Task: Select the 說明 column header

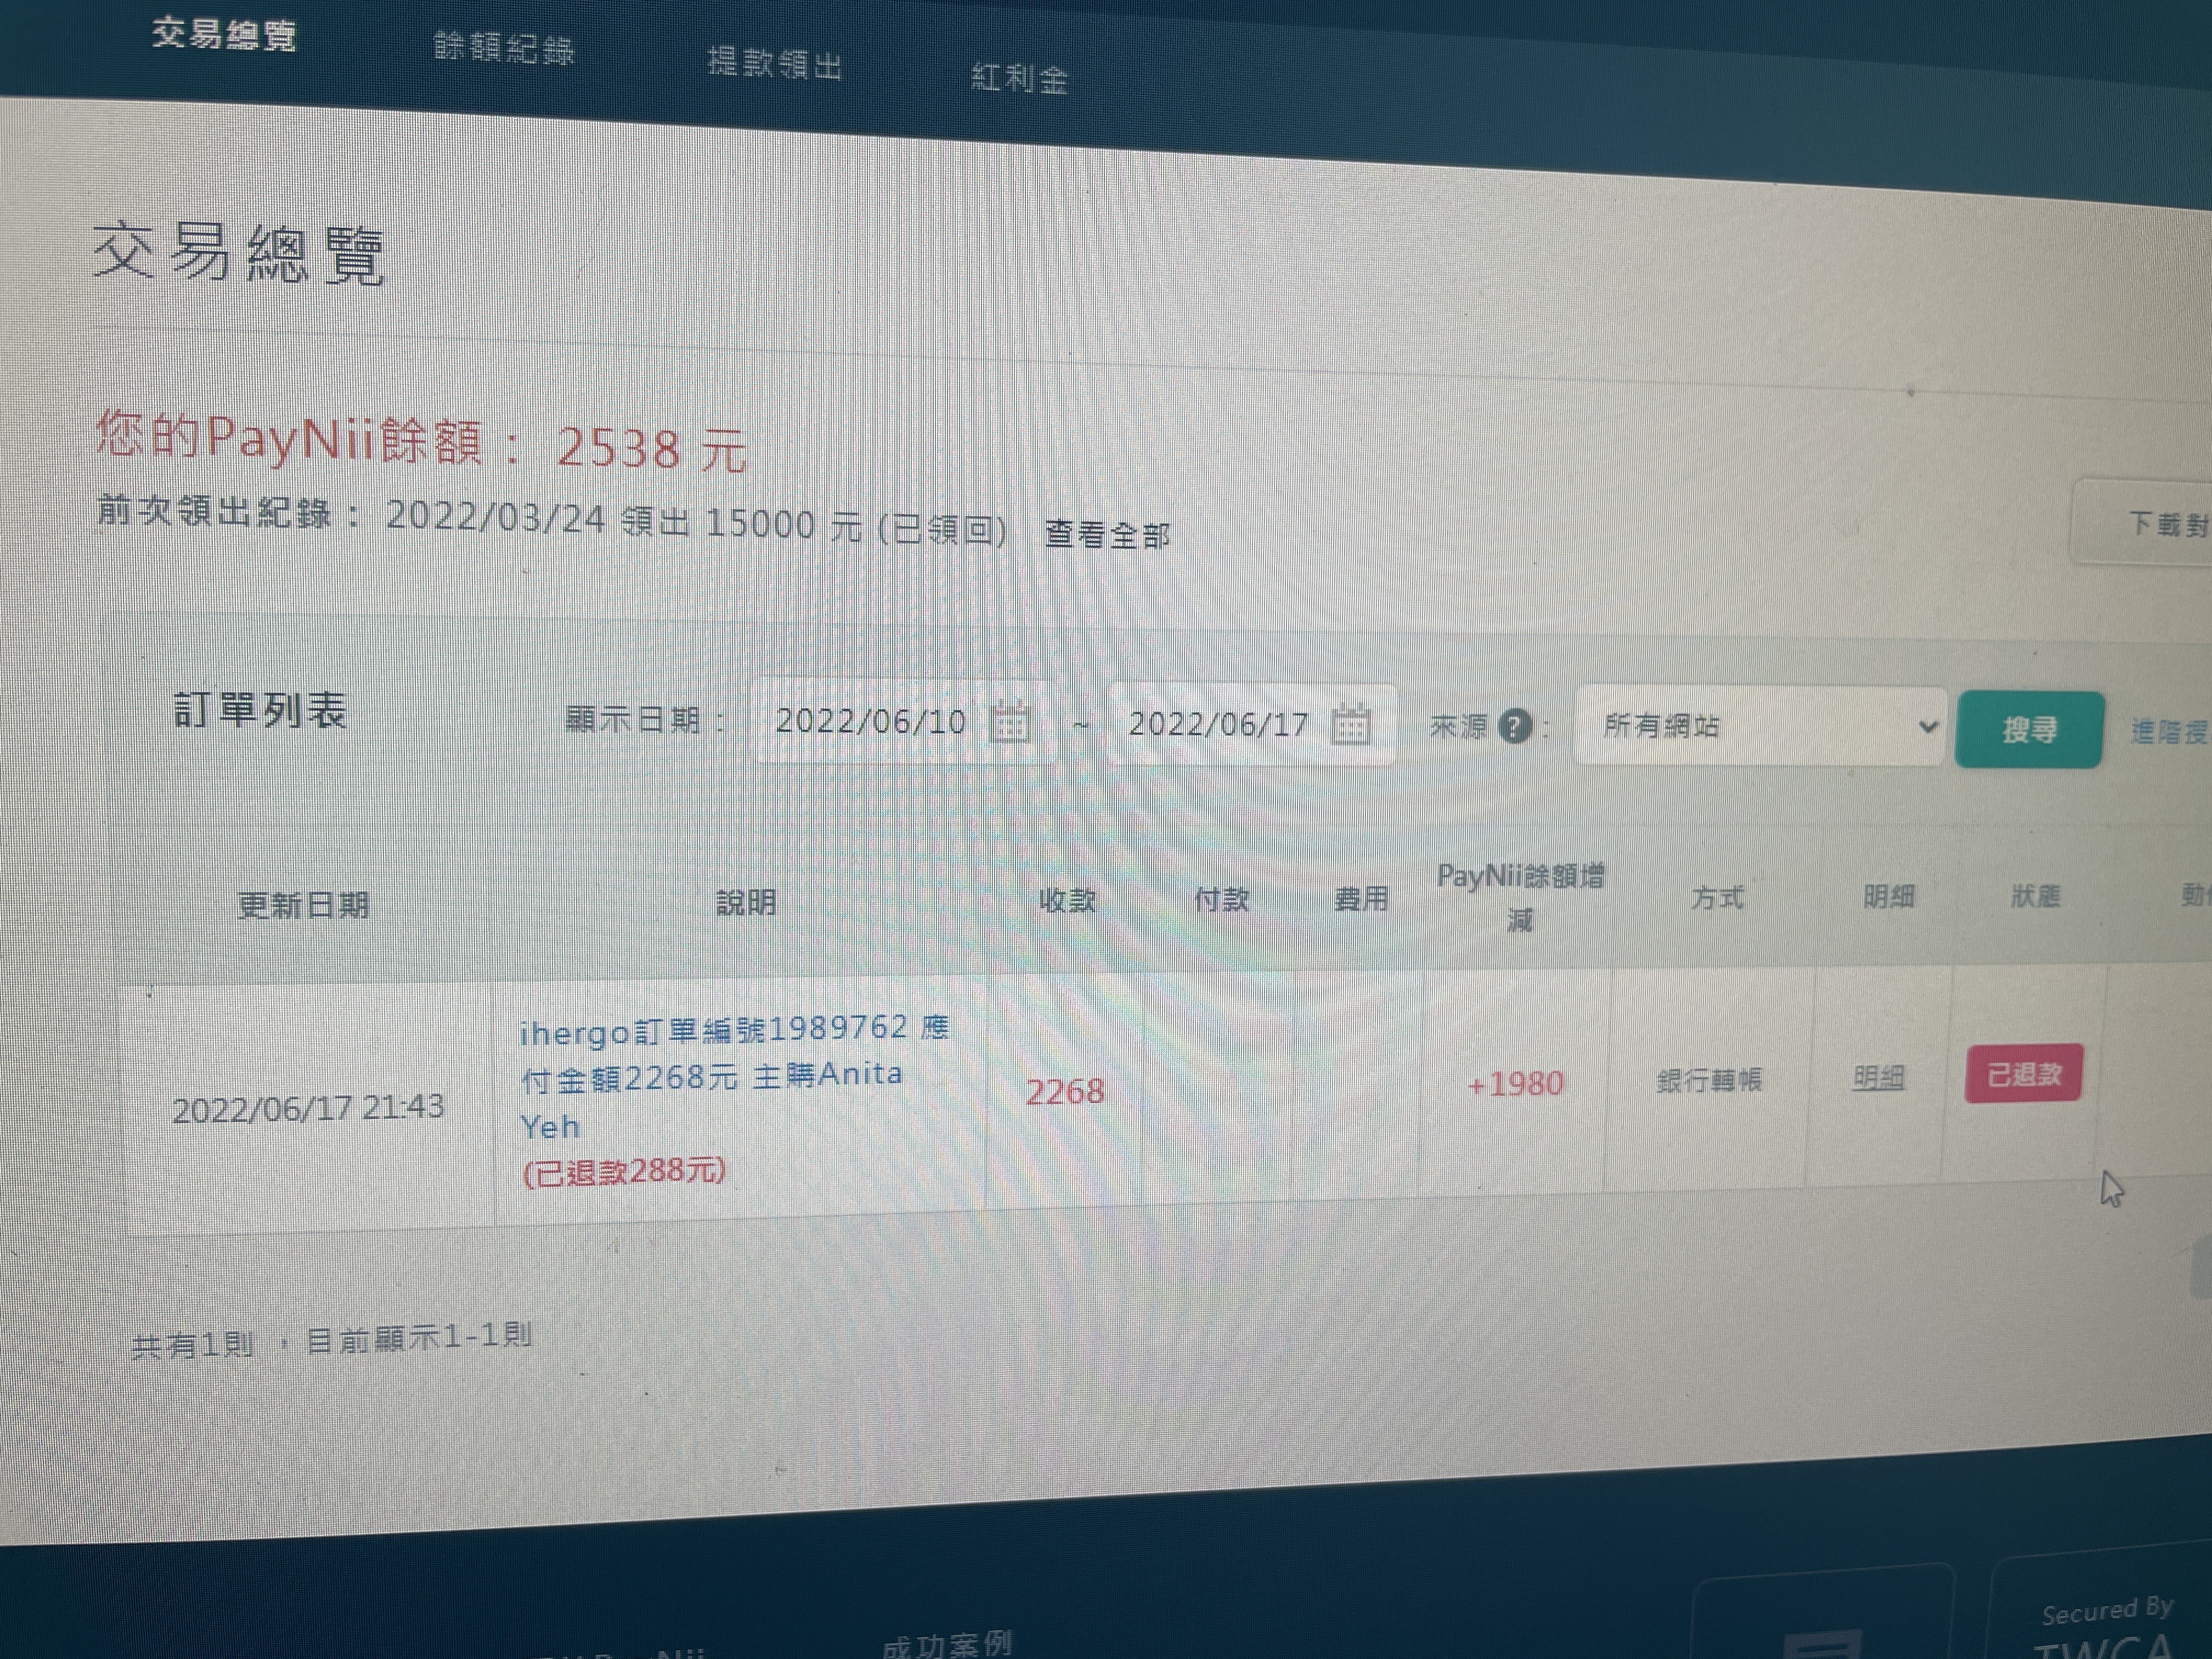Action: 746,903
